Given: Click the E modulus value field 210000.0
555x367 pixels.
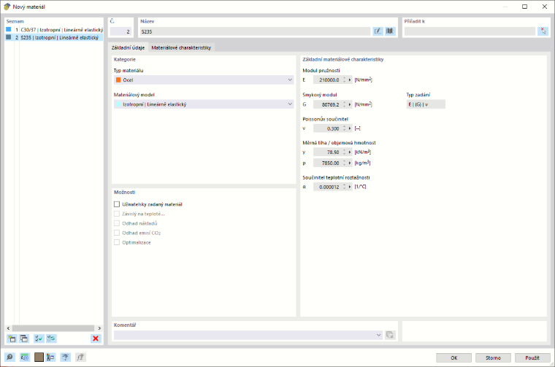Looking at the screenshot, I should click(x=327, y=80).
